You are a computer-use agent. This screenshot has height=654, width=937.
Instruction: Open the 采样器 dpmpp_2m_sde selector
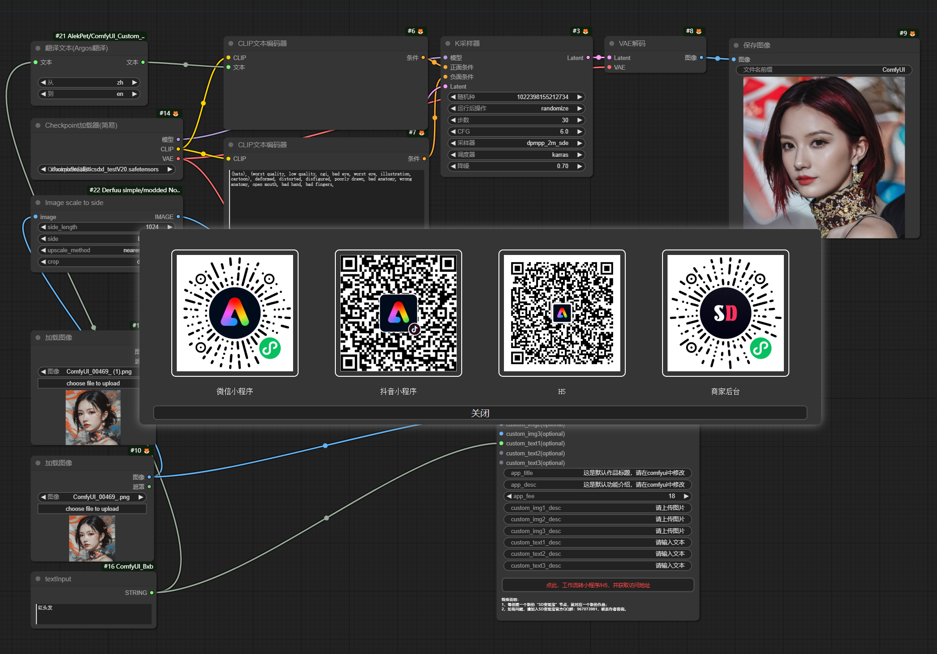[516, 143]
